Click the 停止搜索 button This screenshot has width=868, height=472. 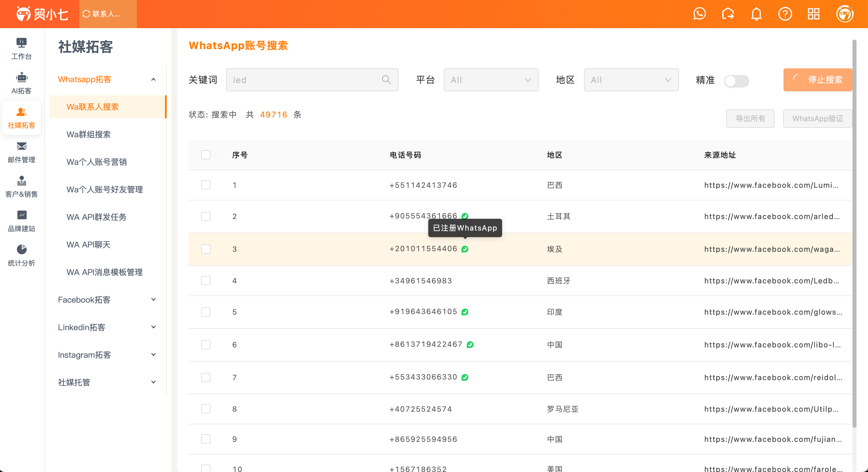pyautogui.click(x=818, y=80)
